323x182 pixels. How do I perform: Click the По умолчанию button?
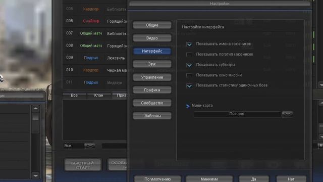pos(157,179)
